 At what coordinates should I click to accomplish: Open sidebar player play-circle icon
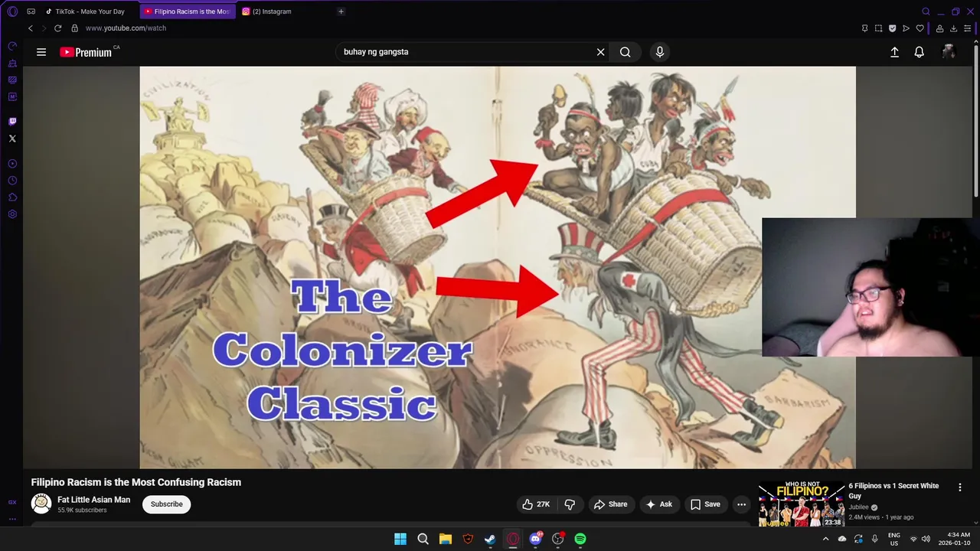click(x=12, y=164)
